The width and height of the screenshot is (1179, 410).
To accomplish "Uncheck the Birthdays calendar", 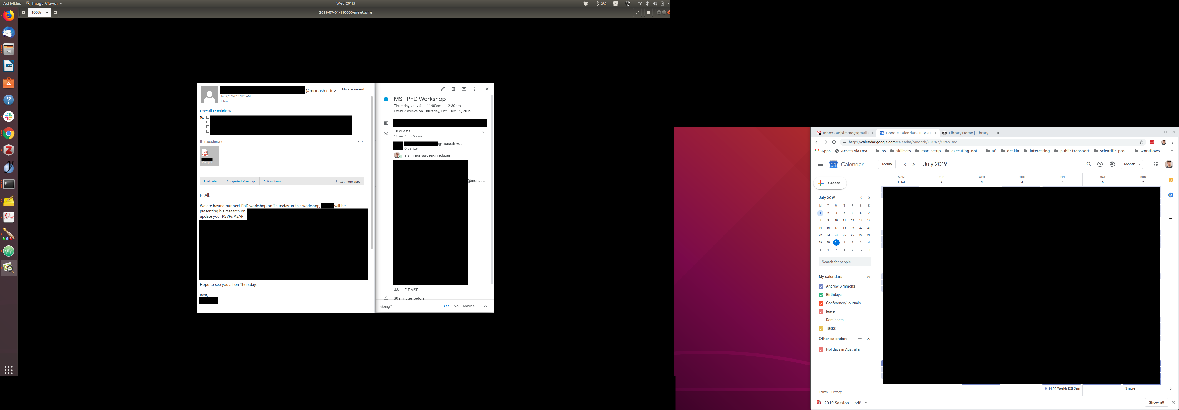I will [821, 295].
